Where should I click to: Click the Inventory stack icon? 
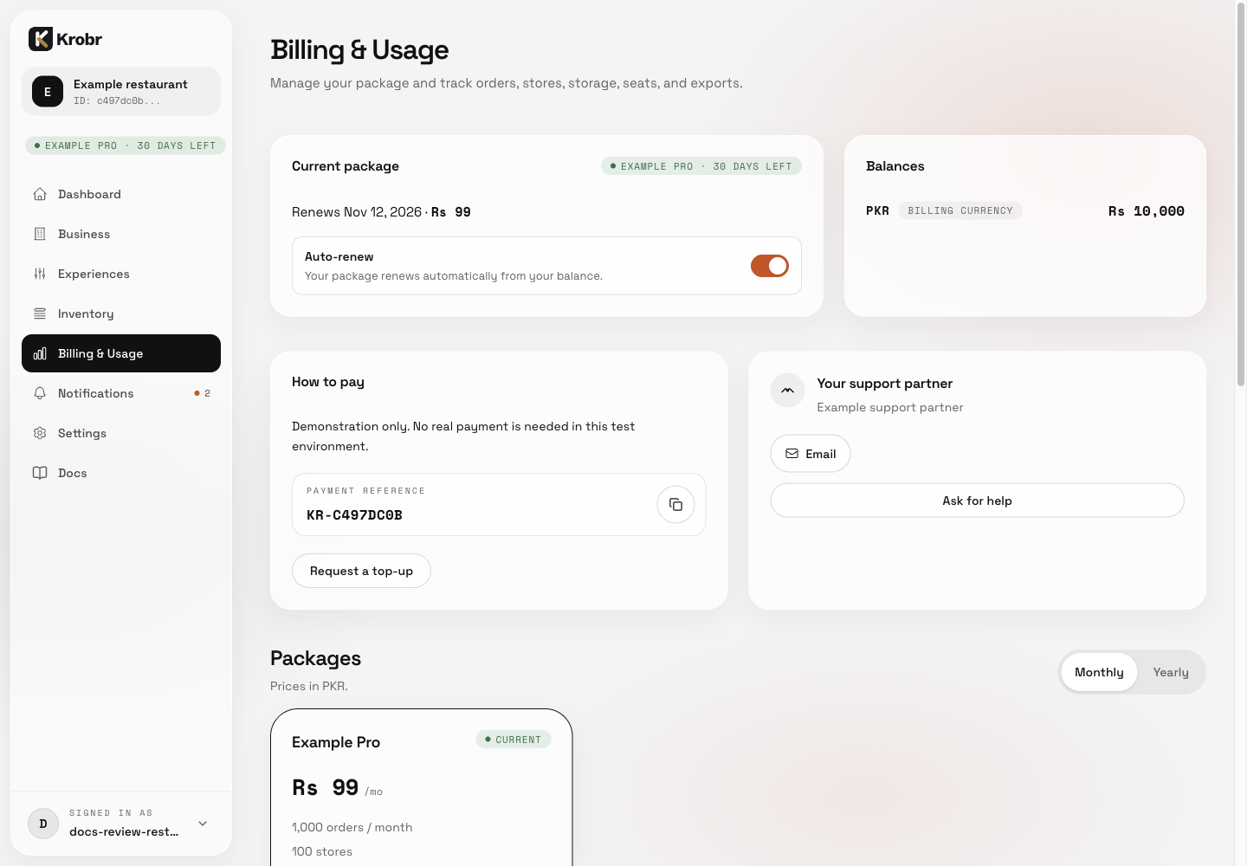[40, 313]
